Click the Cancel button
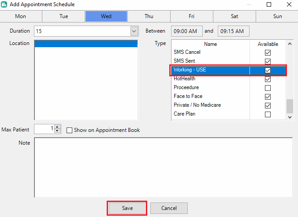Viewport: 298px width, 217px height. point(169,208)
